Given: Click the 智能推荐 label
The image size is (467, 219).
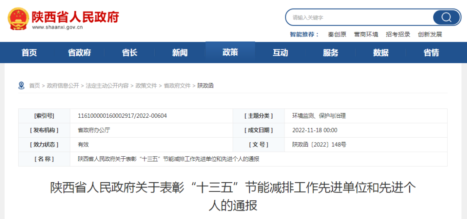Looking at the screenshot, I should point(304,34).
